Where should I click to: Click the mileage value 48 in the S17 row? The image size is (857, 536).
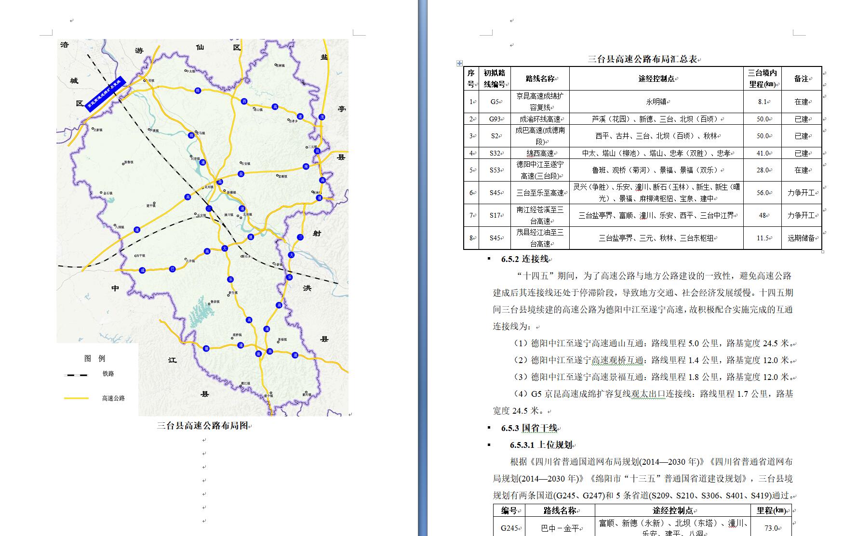point(763,215)
